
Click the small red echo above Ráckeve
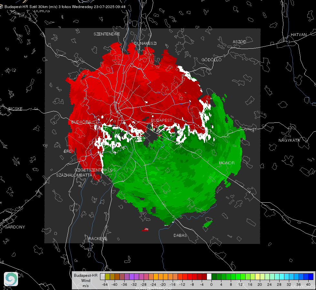pyautogui.click(x=145, y=229)
